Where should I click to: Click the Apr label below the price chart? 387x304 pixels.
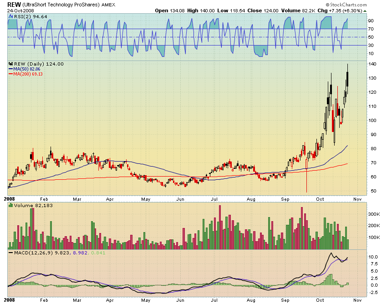click(110, 199)
